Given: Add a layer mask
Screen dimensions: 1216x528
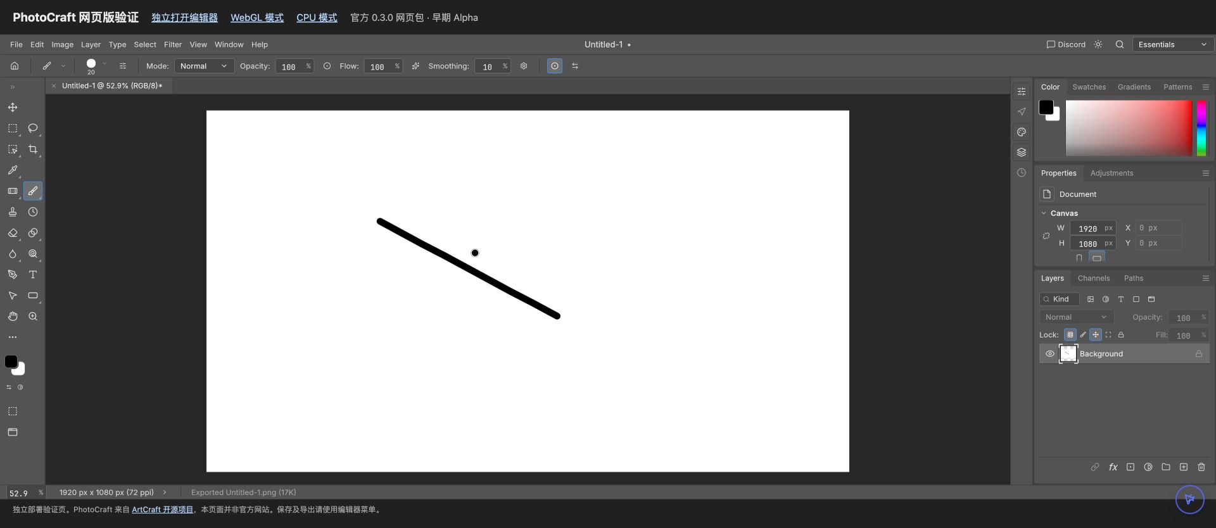Looking at the screenshot, I should 1130,467.
